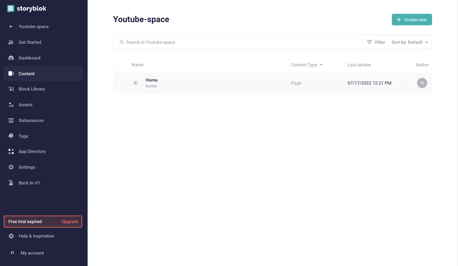Click the Storyblok logo icon
Image resolution: width=458 pixels, height=266 pixels.
pos(11,9)
